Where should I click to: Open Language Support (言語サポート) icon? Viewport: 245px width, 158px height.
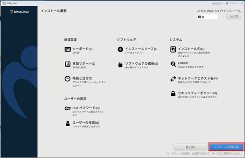(x=68, y=64)
